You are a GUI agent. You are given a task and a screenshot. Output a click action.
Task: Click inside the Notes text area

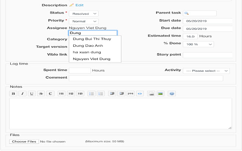(x=121, y=114)
